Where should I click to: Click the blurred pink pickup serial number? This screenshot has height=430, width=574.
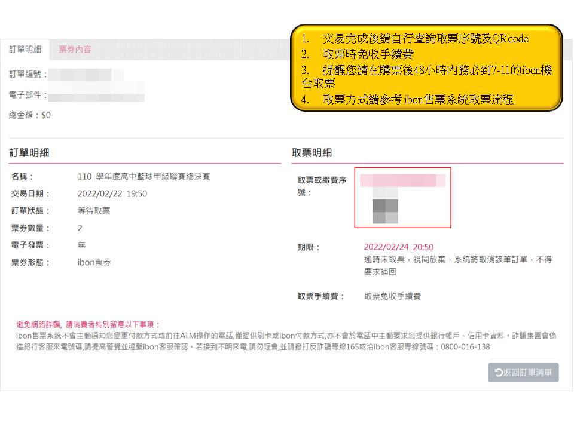coord(402,180)
